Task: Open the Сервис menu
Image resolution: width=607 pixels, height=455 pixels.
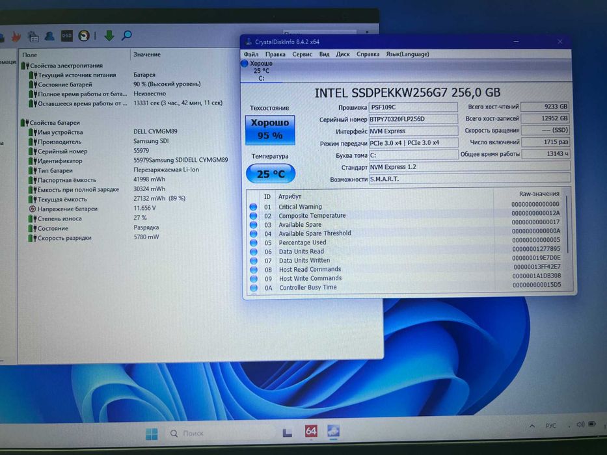Action: 302,54
